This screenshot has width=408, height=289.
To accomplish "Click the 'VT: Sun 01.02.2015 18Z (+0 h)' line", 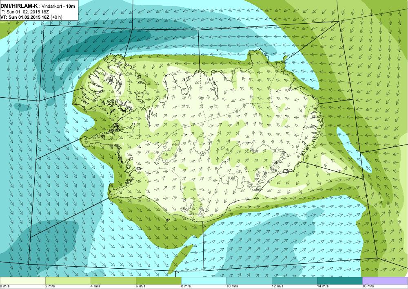I will [x=31, y=17].
